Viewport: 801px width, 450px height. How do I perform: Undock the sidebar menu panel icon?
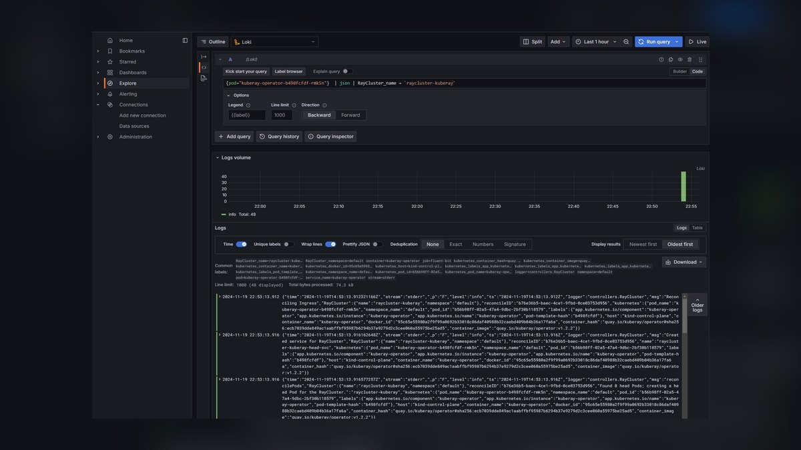(x=185, y=41)
